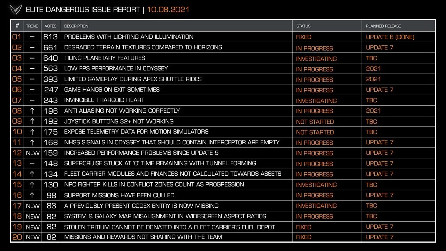Click FIXED status for stolen tritium row
The width and height of the screenshot is (446, 251).
click(x=304, y=227)
